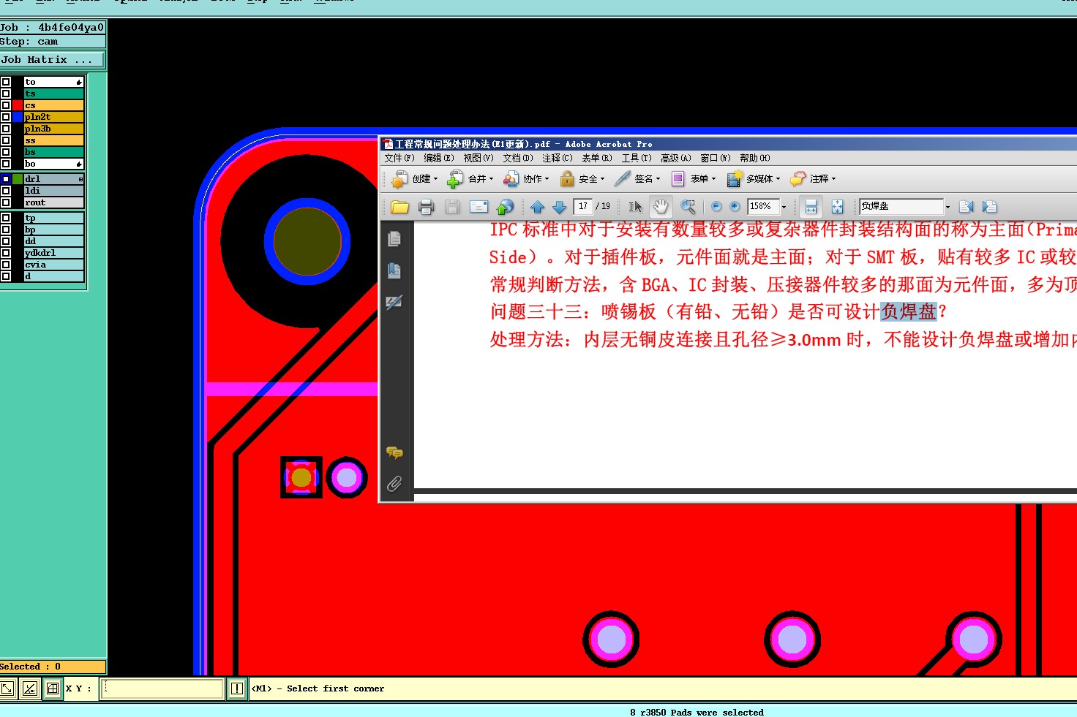Select the ldi layer name row
The width and height of the screenshot is (1077, 717).
coord(54,191)
